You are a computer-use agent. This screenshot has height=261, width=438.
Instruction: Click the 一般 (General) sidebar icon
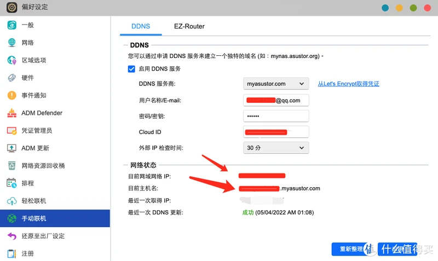coord(11,25)
